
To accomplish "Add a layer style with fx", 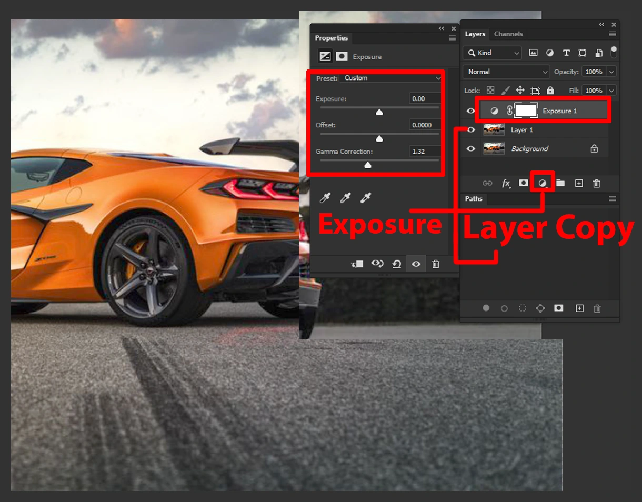I will 506,183.
